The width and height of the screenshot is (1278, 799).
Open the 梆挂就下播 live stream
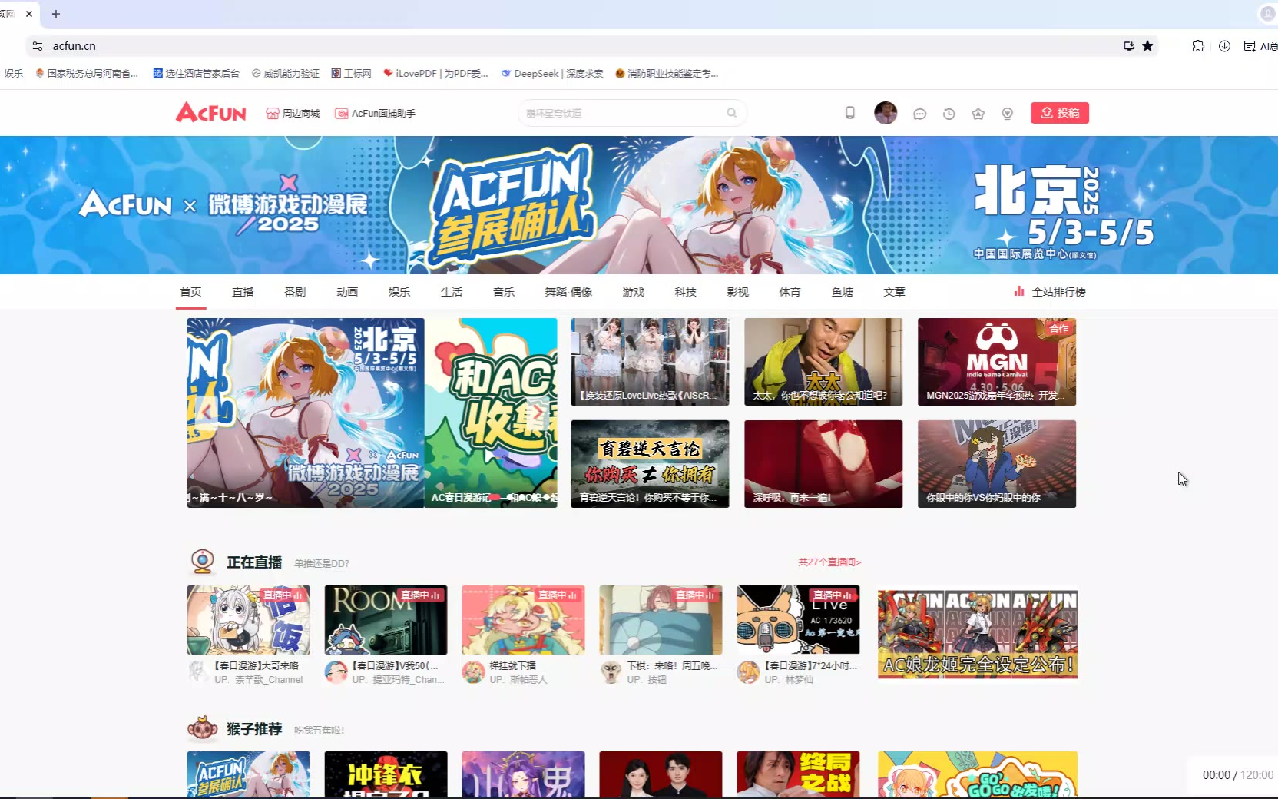point(523,620)
